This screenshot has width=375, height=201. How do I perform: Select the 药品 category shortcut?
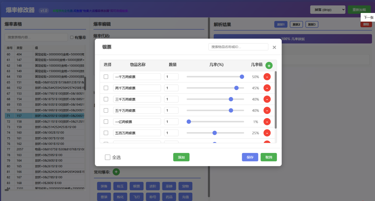click(x=169, y=197)
